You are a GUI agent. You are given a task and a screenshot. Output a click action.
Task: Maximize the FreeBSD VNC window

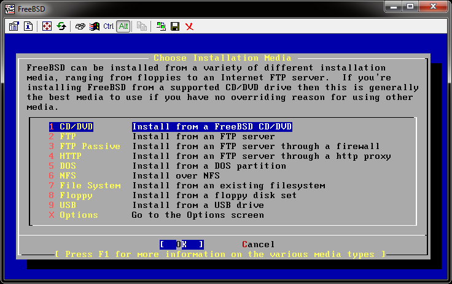(x=410, y=7)
